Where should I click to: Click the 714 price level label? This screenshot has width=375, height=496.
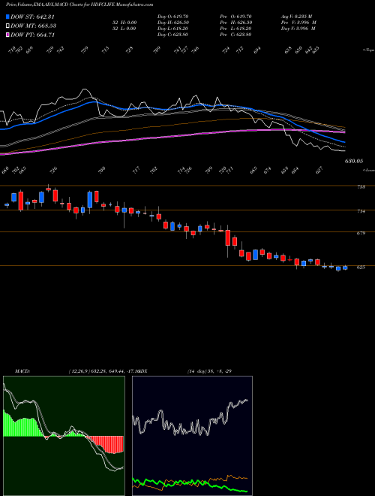(x=361, y=211)
